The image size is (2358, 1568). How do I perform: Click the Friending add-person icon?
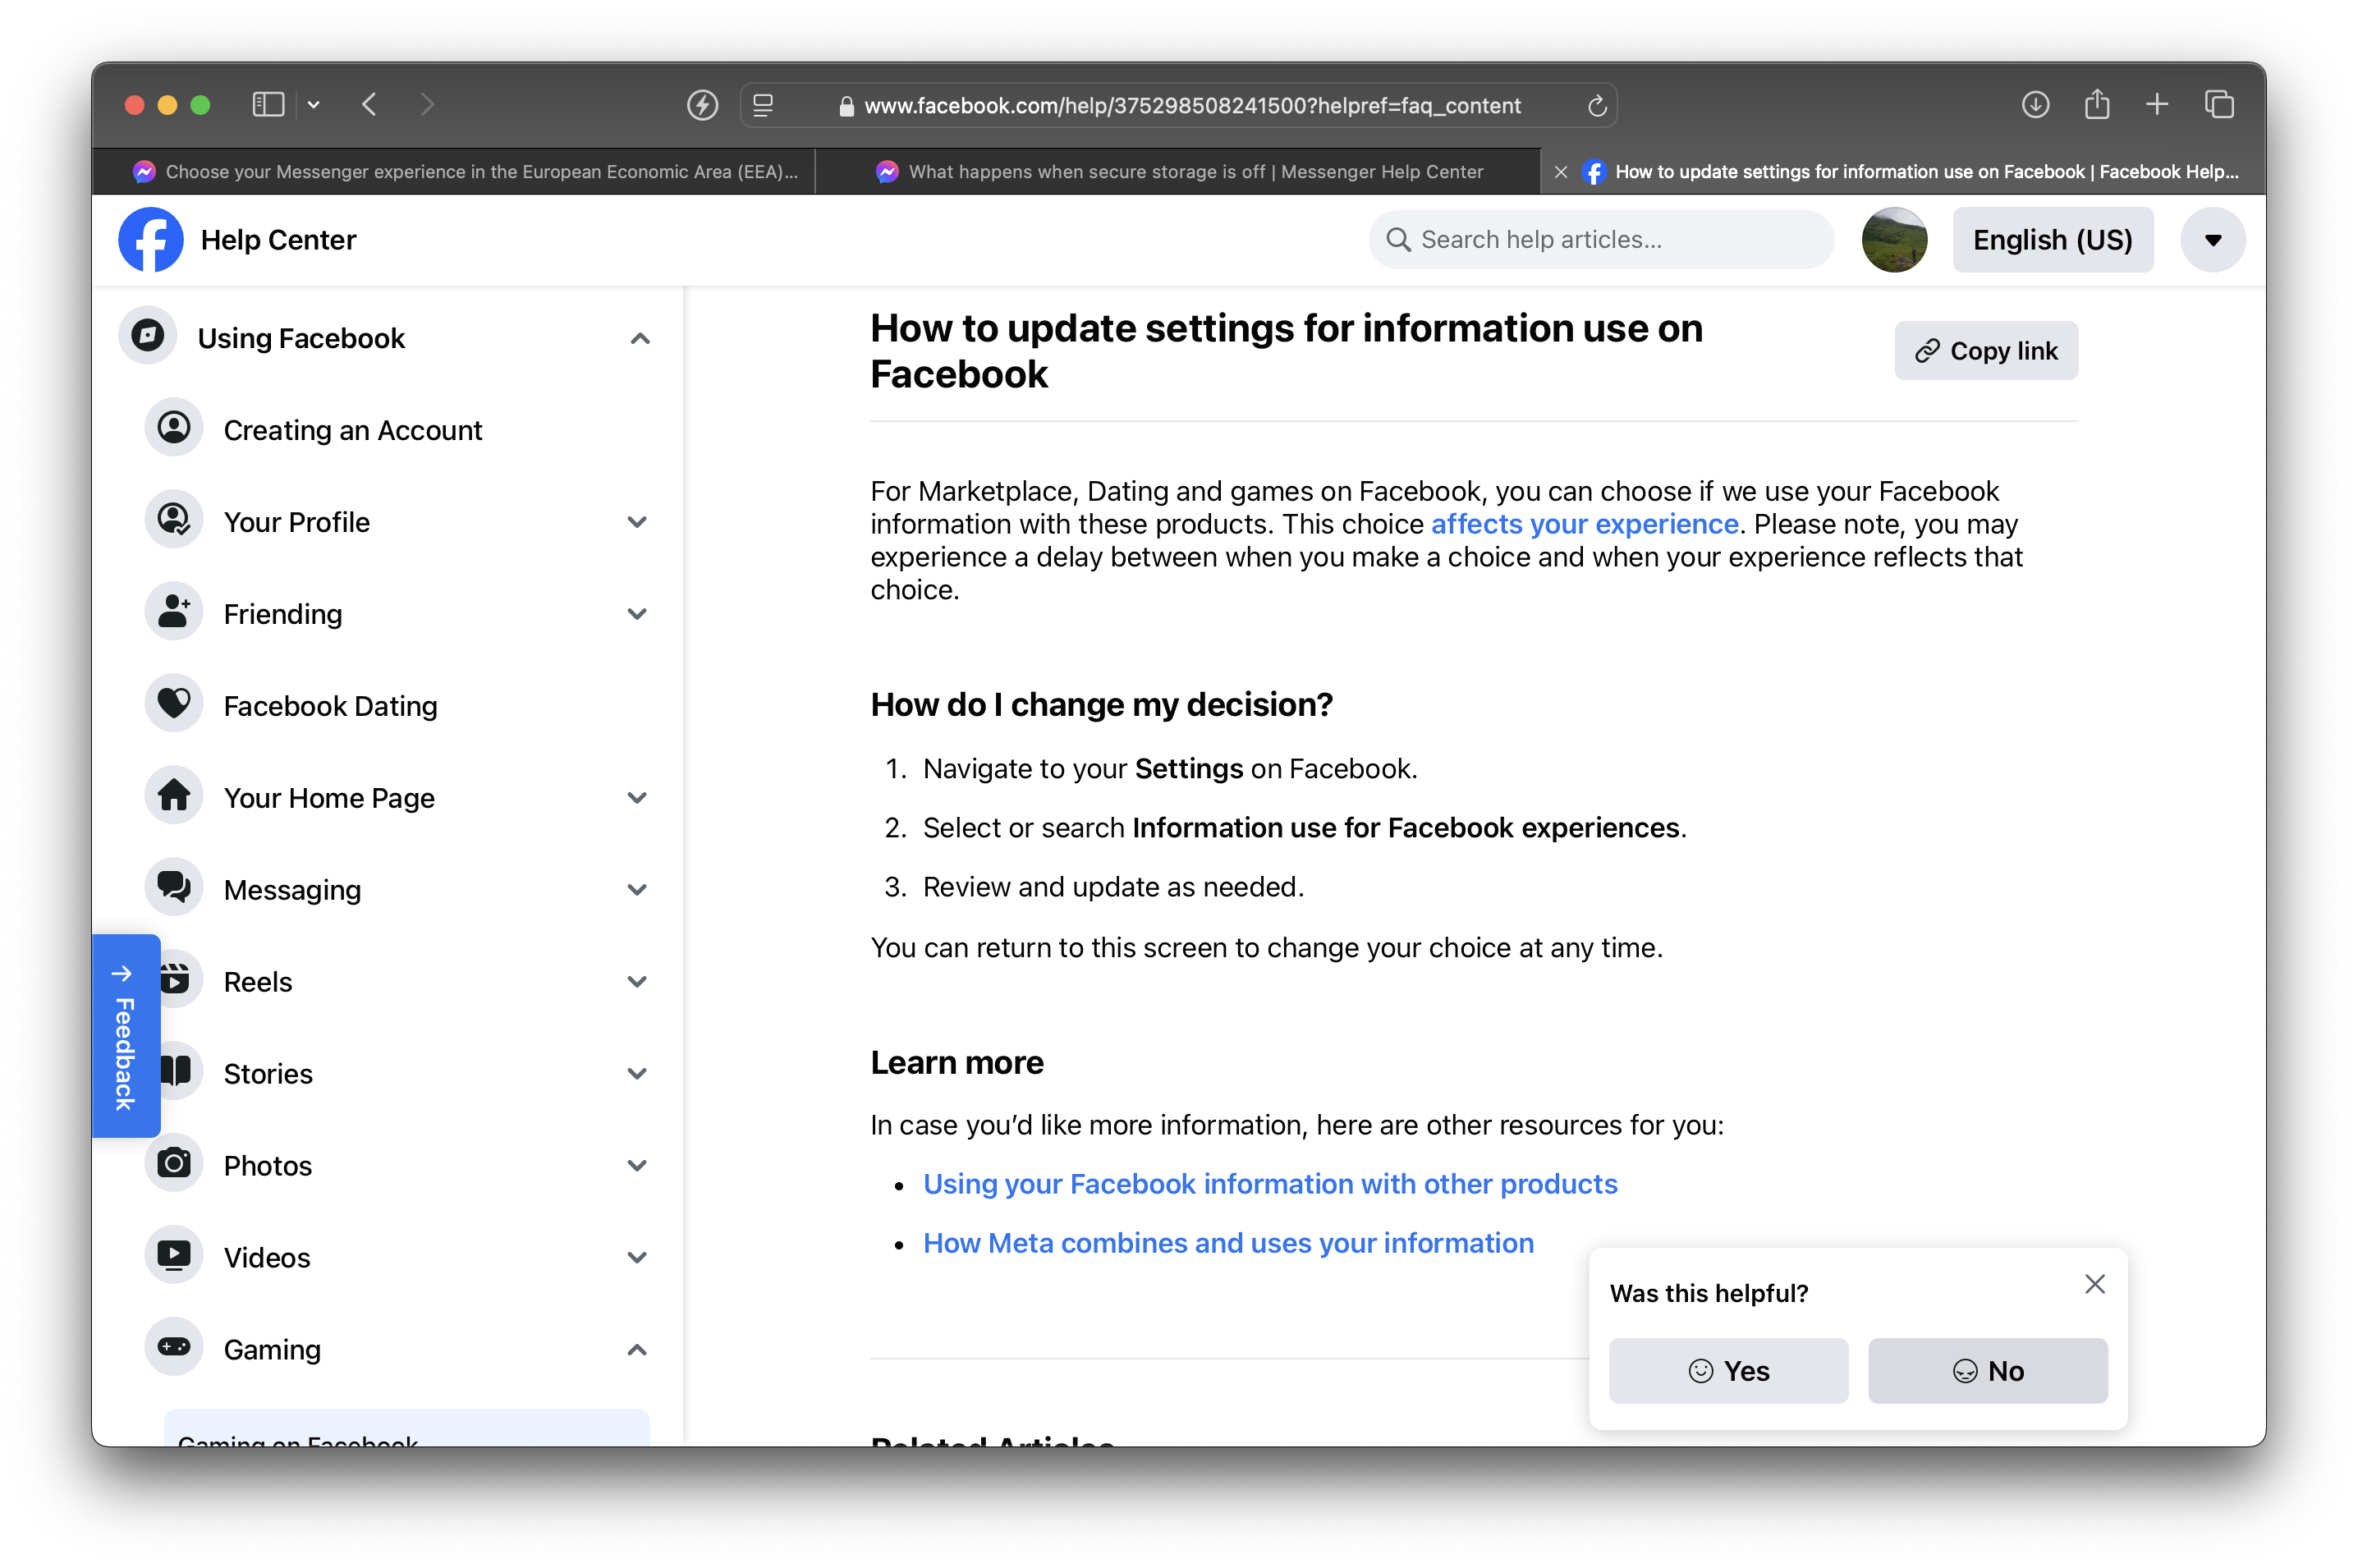pyautogui.click(x=174, y=612)
